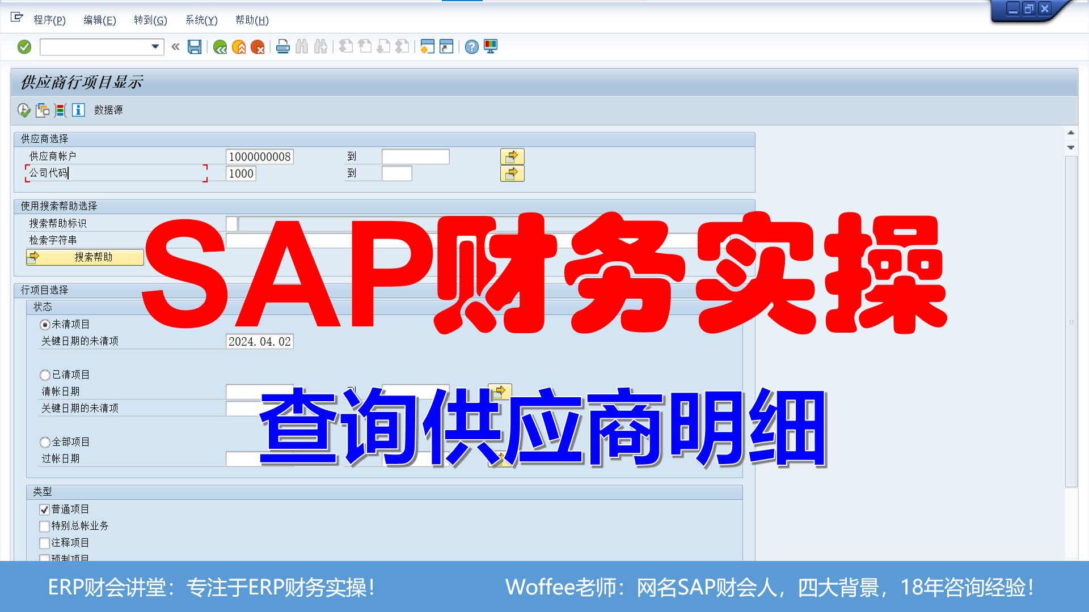Click the Execute clock icon

(24, 110)
